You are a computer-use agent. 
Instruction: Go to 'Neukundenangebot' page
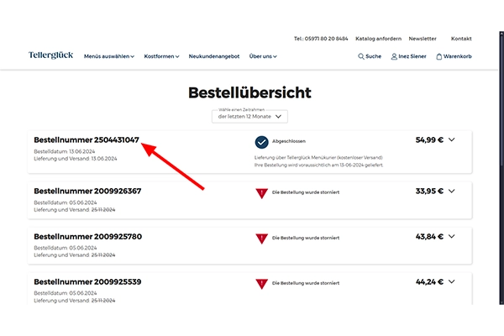click(213, 56)
